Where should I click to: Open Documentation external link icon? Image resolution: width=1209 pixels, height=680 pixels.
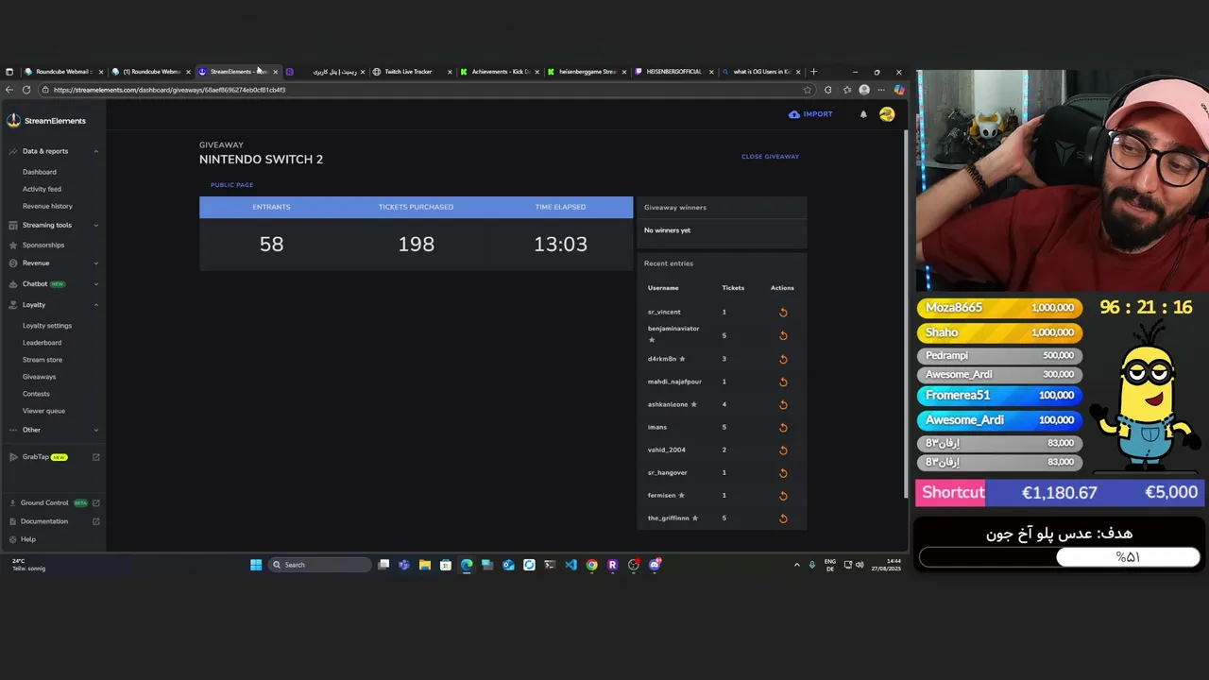coord(95,521)
